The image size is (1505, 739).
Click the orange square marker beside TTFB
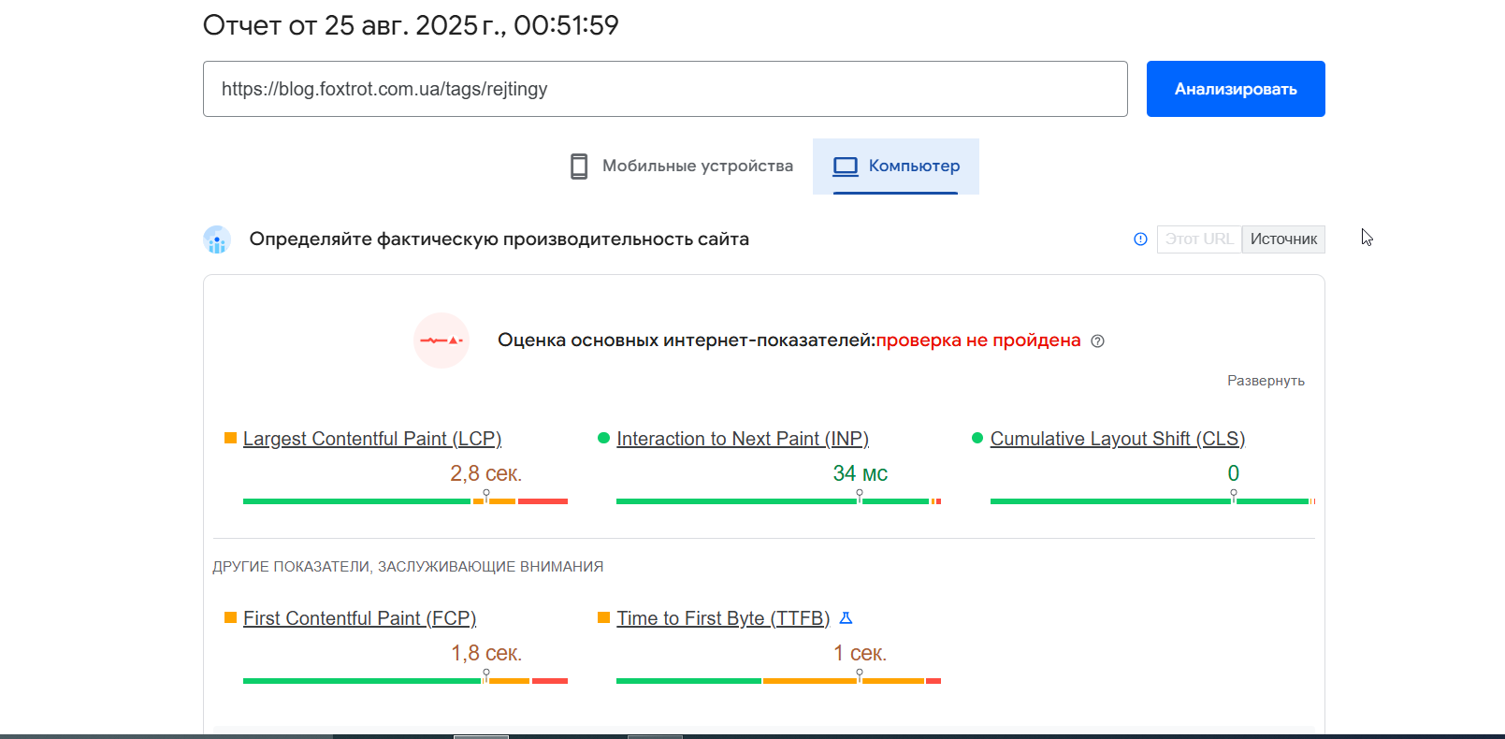tap(603, 617)
